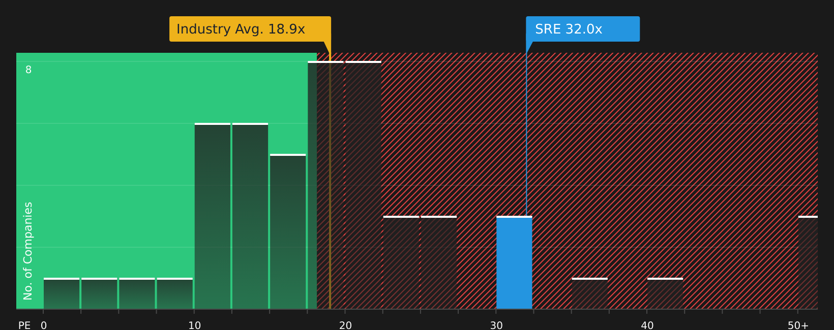The image size is (834, 330).
Task: Click the bar at PE 22.5 to 25
Action: (401, 262)
